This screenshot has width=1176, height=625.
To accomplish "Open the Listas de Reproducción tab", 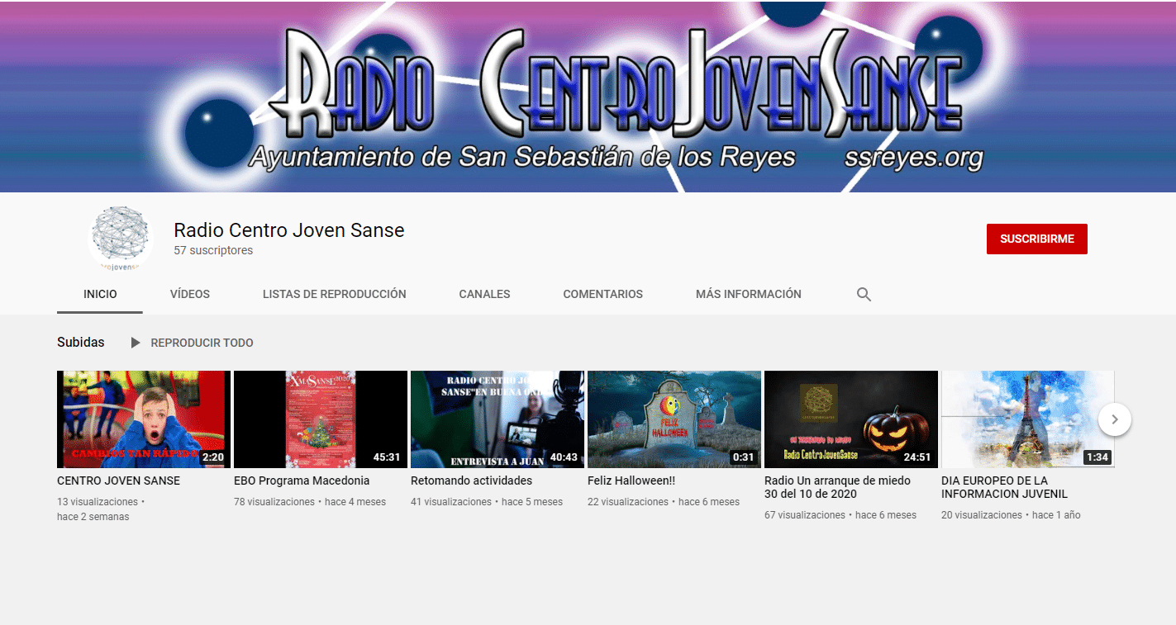I will tap(334, 294).
